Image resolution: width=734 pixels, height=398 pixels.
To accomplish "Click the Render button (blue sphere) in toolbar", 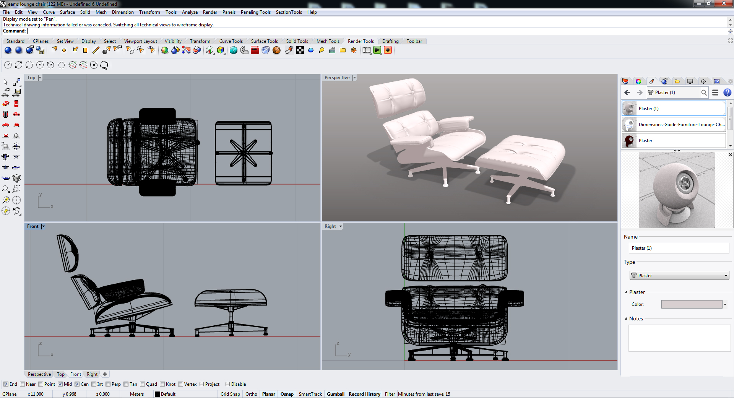I will click(x=8, y=50).
